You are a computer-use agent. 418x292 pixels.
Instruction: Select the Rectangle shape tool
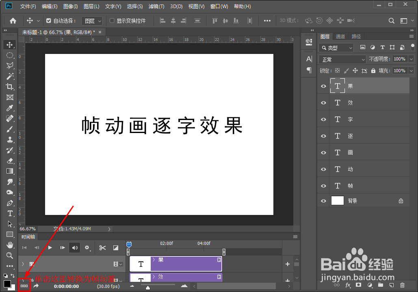click(10, 234)
